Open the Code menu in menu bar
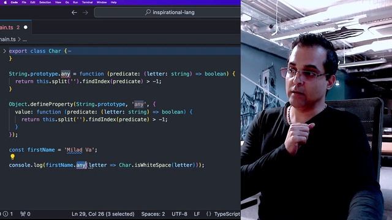392x220 pixels. click(x=14, y=2)
